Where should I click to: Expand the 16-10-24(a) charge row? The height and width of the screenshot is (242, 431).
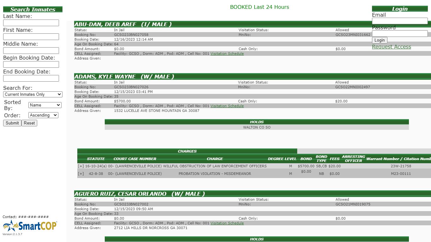pos(81,166)
